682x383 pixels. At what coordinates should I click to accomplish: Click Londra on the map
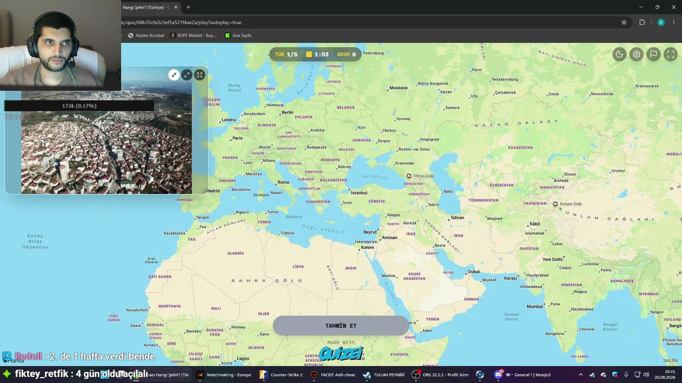(x=229, y=120)
